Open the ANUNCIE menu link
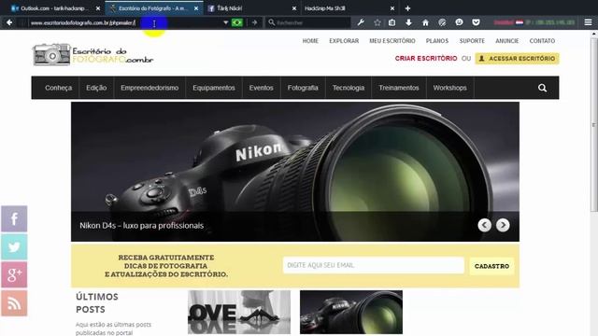Screen dimensions: 598x336 pyautogui.click(x=506, y=41)
